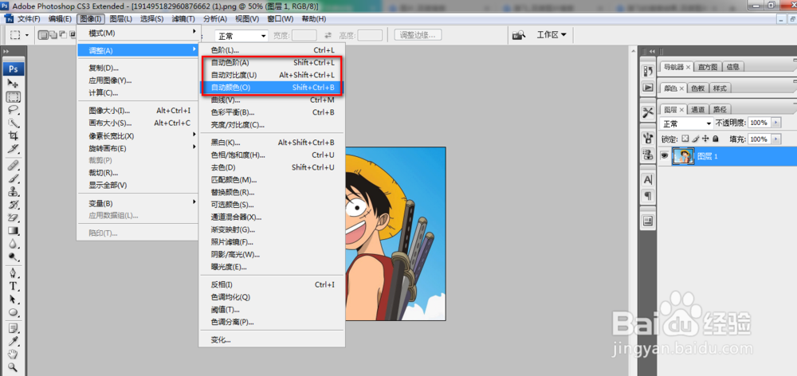This screenshot has height=376, width=797.
Task: Select the Gradient tool
Action: pos(14,231)
